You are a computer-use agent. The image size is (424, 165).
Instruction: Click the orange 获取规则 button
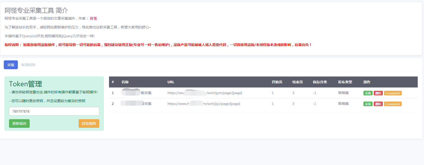tap(89, 123)
